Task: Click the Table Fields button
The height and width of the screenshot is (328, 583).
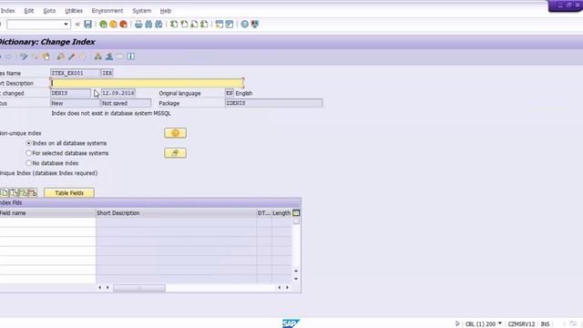Action: [69, 193]
